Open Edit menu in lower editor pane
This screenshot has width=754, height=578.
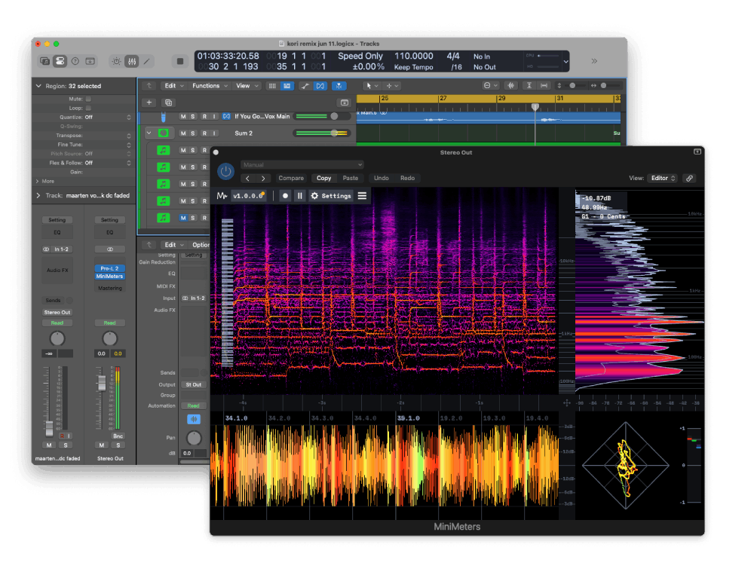(174, 245)
